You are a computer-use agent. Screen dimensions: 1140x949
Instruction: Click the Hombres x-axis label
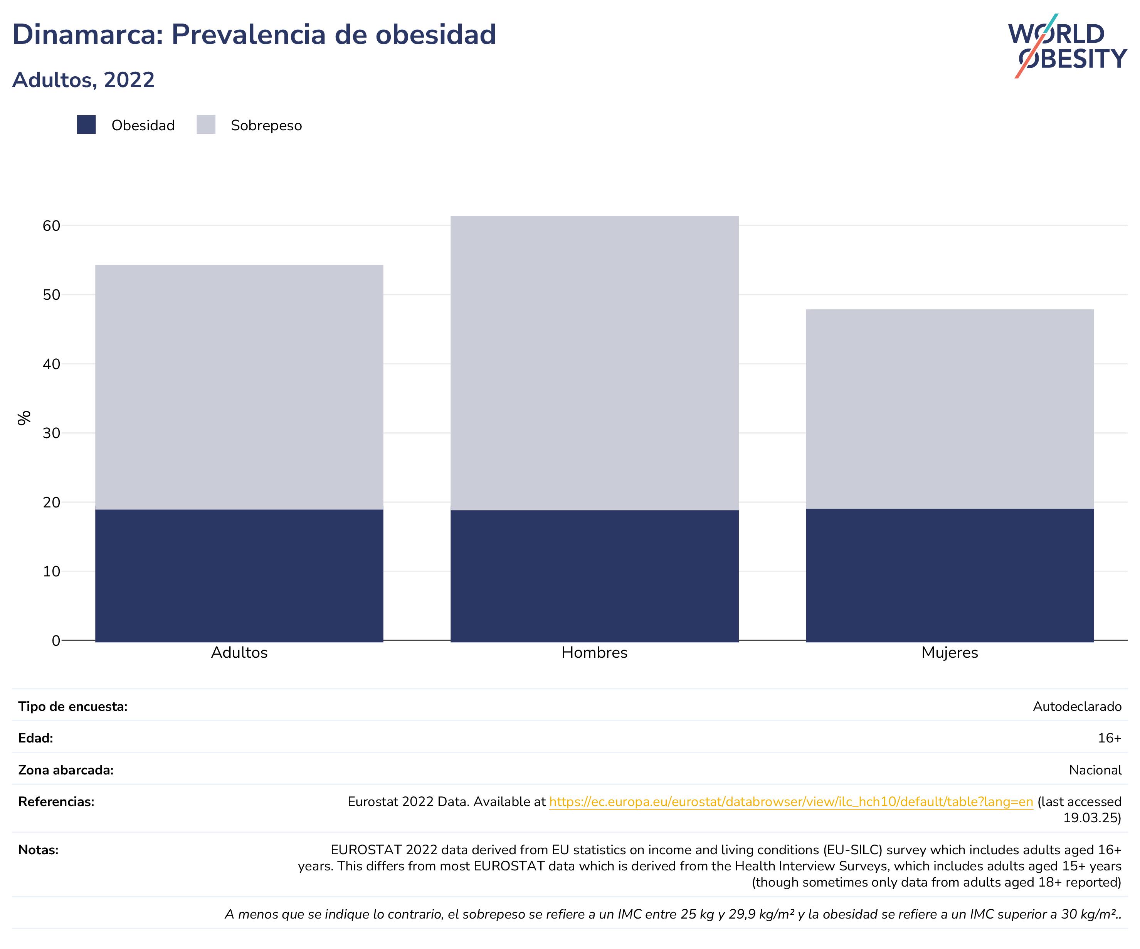pyautogui.click(x=594, y=652)
